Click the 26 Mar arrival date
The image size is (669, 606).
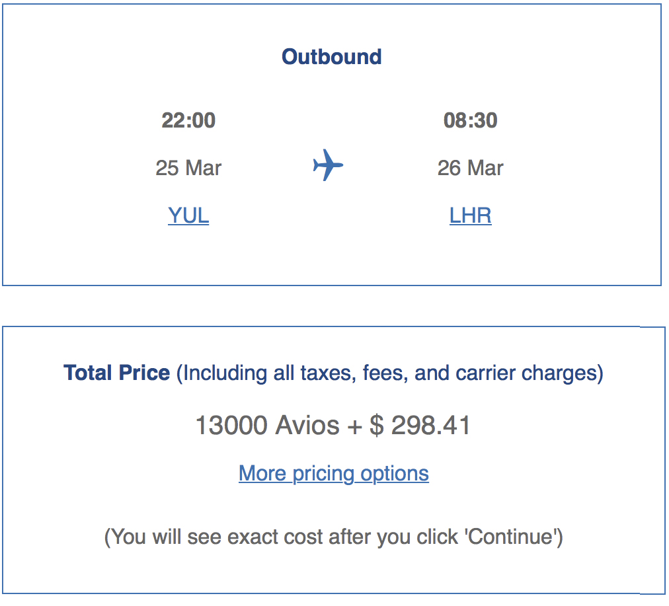coord(470,168)
